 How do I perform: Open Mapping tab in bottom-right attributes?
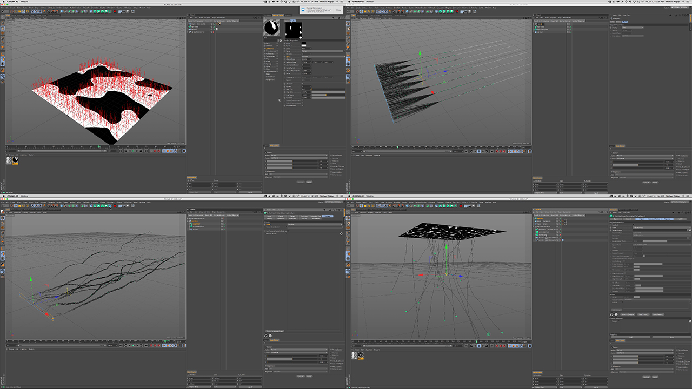pos(667,219)
